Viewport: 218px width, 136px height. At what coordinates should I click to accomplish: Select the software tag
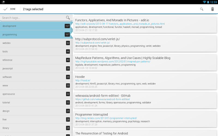click(x=36, y=77)
